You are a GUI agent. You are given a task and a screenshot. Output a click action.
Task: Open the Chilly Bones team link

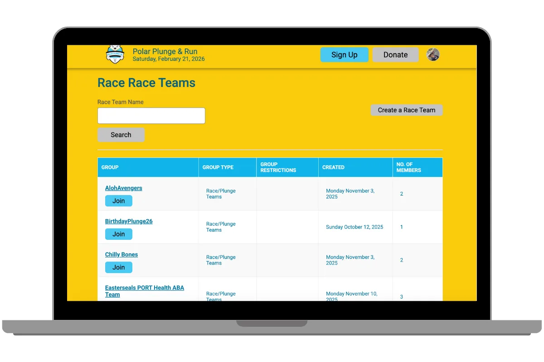121,254
